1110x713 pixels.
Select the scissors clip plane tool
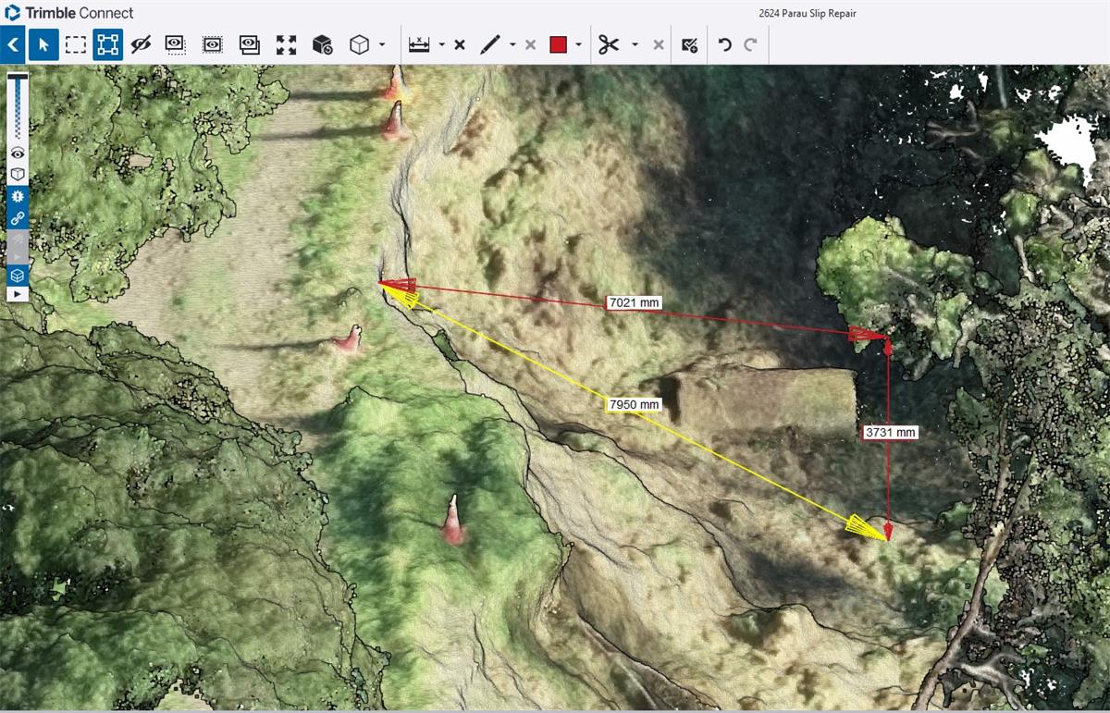pyautogui.click(x=608, y=44)
